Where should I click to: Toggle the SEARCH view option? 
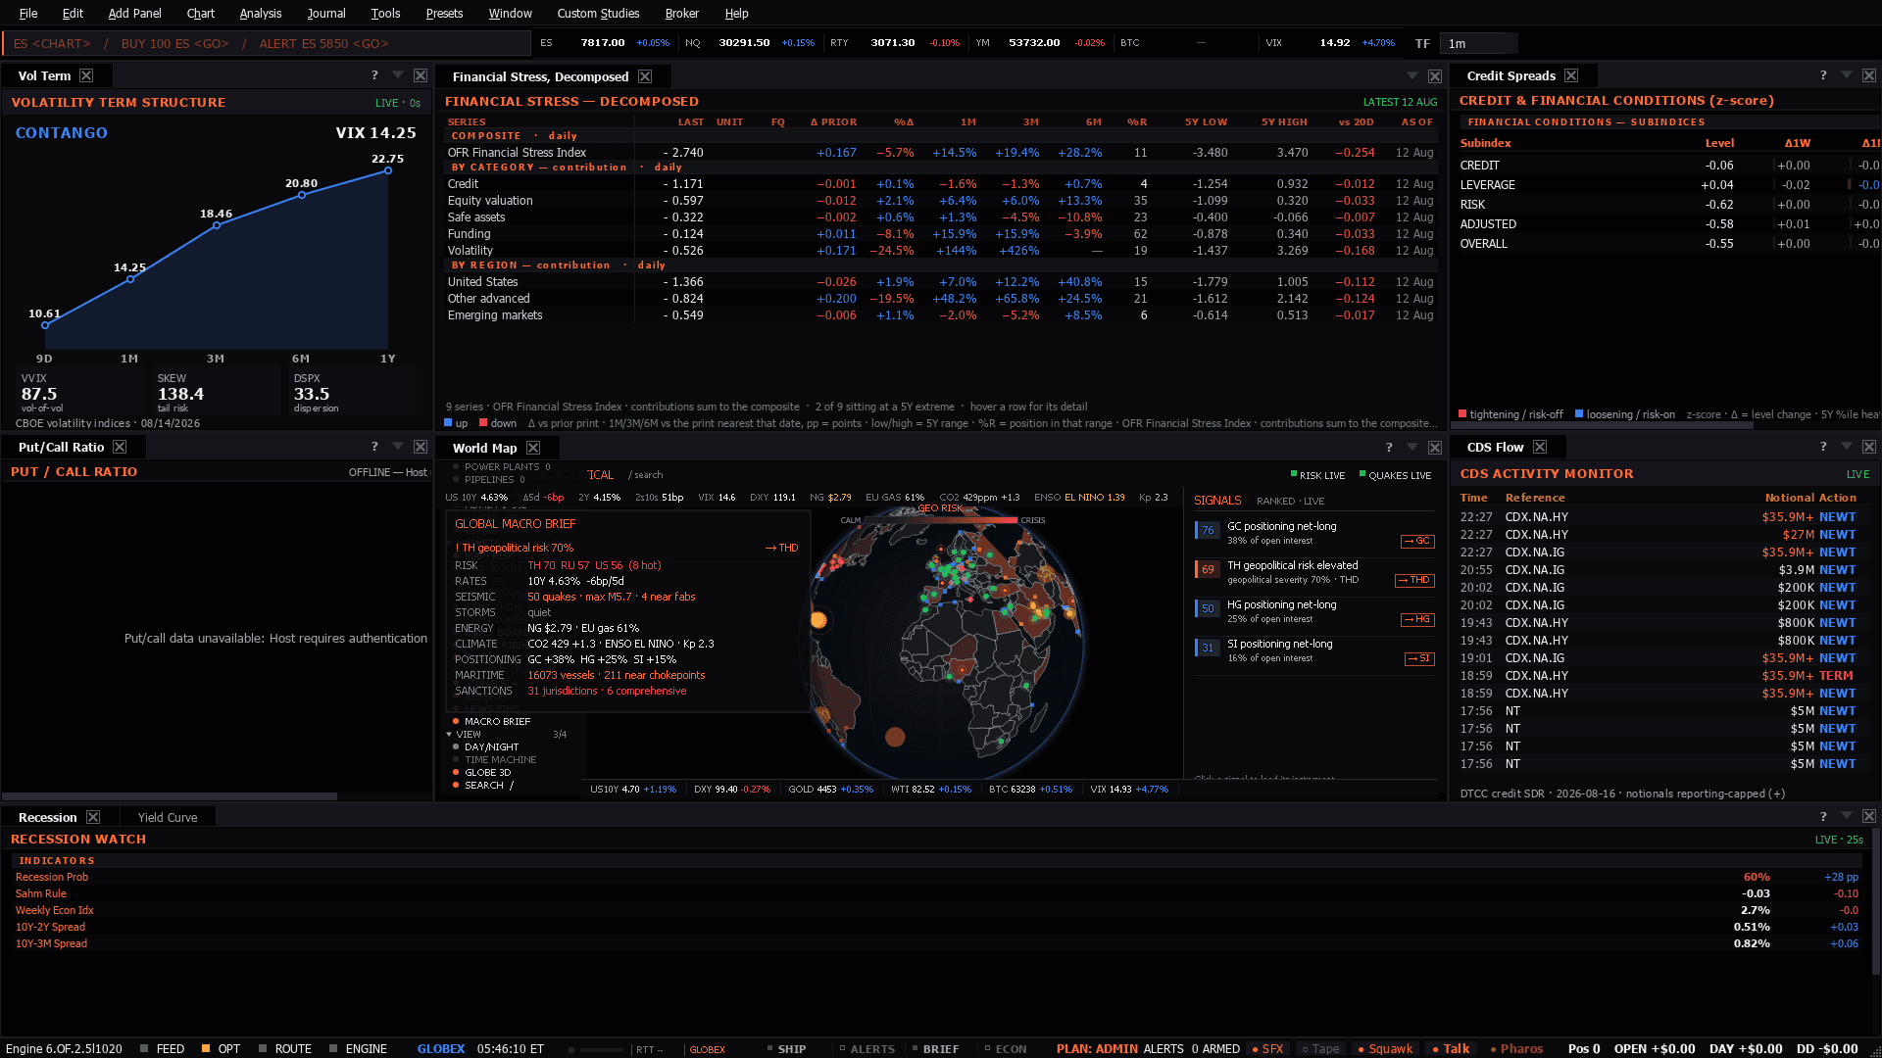tap(483, 785)
